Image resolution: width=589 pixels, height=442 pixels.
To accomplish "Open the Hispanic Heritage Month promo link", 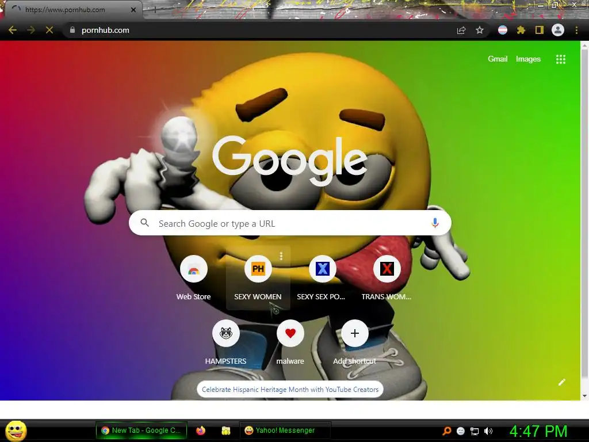I will click(x=290, y=390).
